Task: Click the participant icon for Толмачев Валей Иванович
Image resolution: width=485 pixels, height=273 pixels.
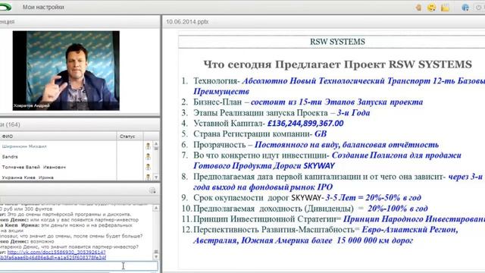Action: pos(149,167)
